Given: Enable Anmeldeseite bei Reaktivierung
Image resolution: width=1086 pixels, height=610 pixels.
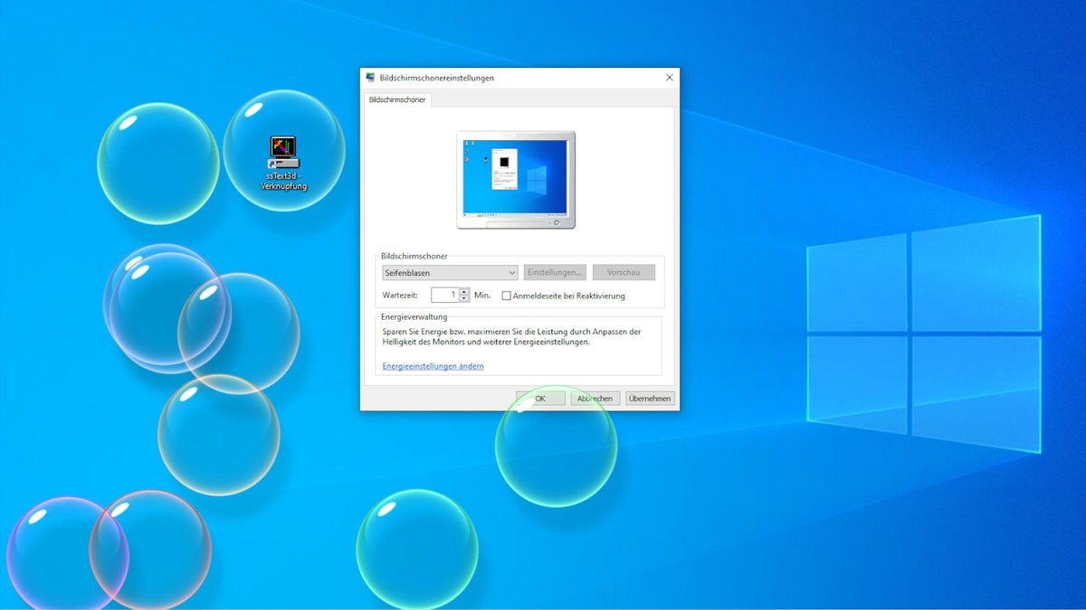Looking at the screenshot, I should pyautogui.click(x=506, y=295).
